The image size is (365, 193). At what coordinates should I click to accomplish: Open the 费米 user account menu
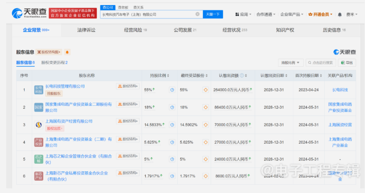pyautogui.click(x=352, y=14)
